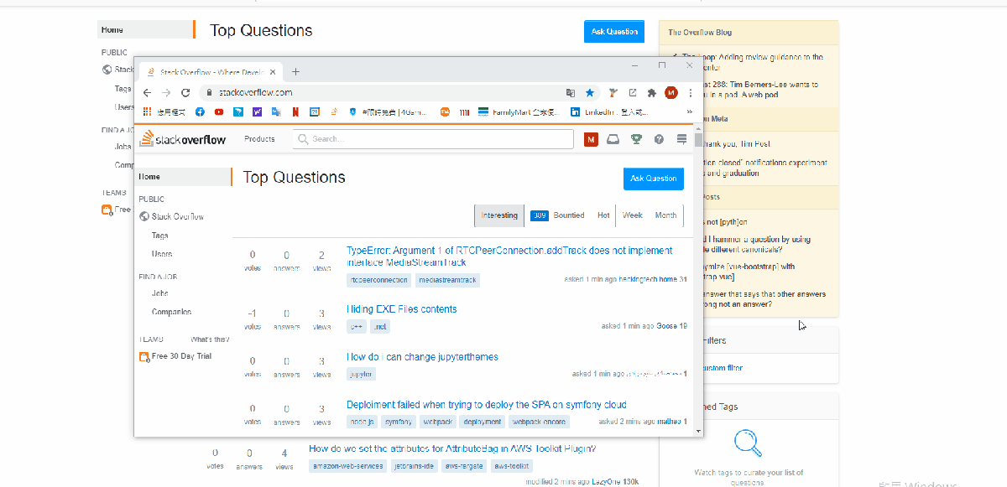Go to Home in front window sidebar
The image size is (1007, 487).
[184, 177]
